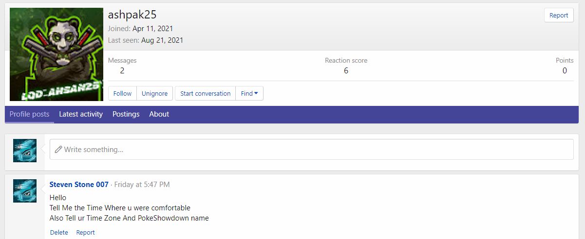Report the profile post below the message

pyautogui.click(x=85, y=233)
